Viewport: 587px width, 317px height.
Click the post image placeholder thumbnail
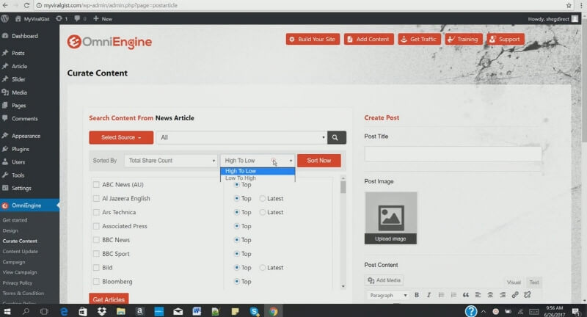(x=390, y=213)
